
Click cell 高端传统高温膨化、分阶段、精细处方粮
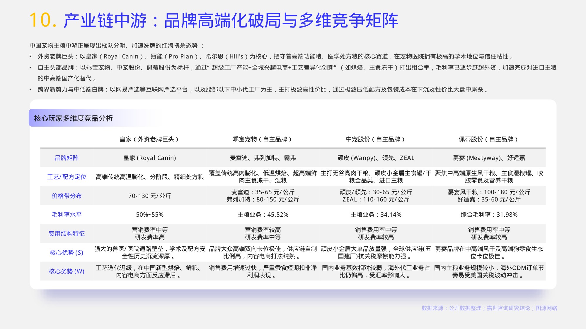tap(150, 177)
